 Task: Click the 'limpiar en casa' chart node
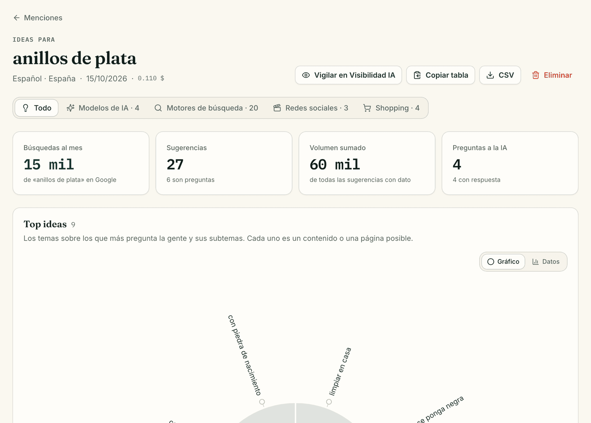click(329, 402)
